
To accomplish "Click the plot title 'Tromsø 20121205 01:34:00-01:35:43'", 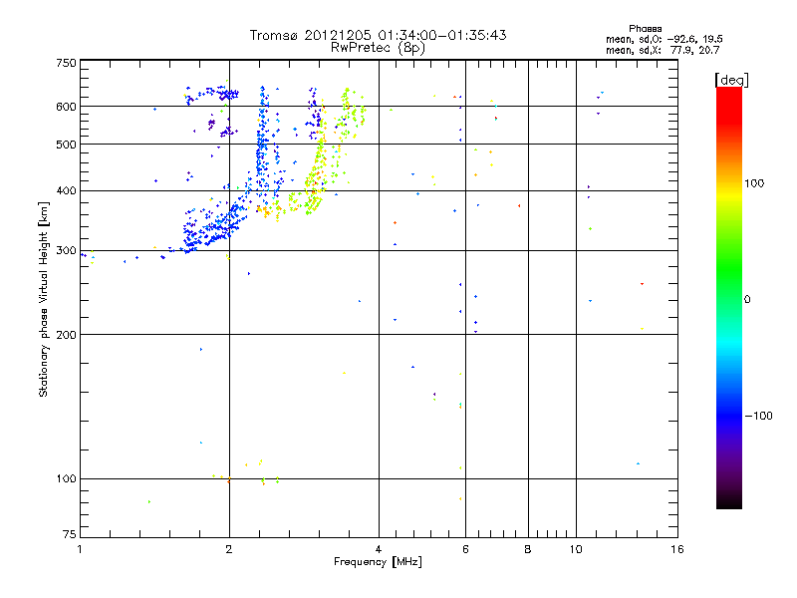I will pyautogui.click(x=378, y=35).
